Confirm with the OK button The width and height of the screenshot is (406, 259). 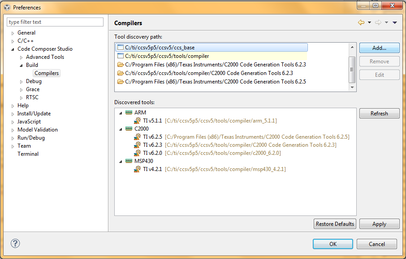[333, 244]
